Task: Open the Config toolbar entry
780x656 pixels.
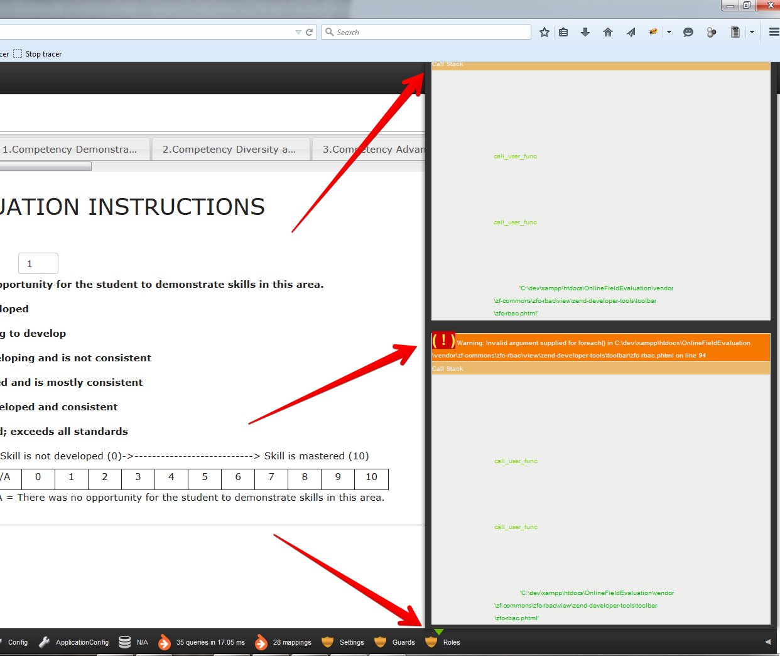Action: click(x=18, y=642)
